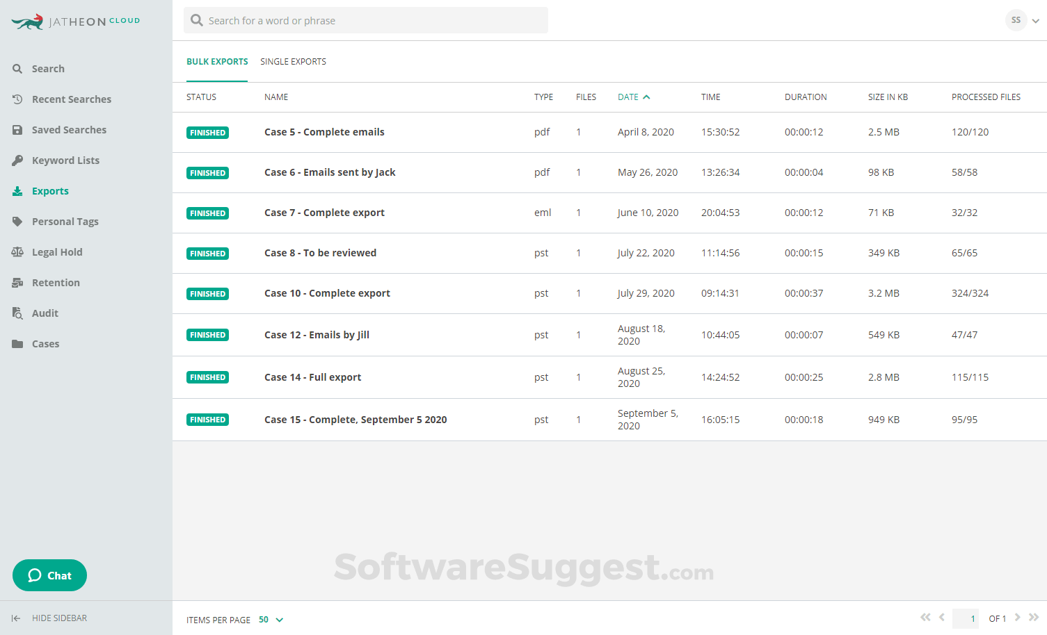Navigate to Legal Hold
Screen dimensions: 1047x635
58,251
